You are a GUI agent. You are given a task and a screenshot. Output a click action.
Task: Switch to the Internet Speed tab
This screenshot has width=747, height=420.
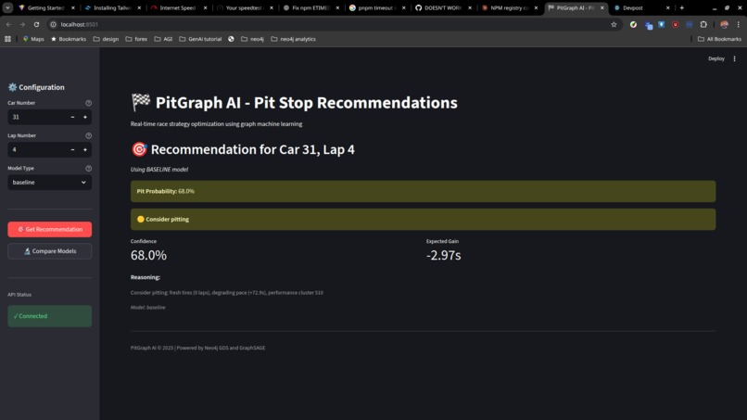[178, 8]
